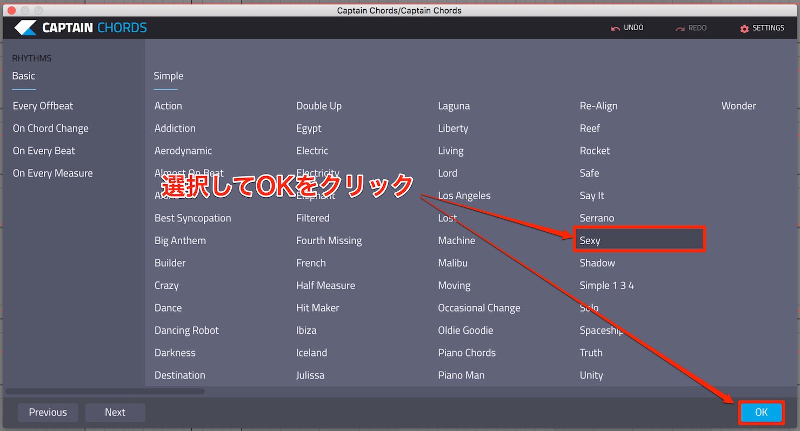Select the Piano Man rhythm
Viewport: 800px width, 431px height.
tap(462, 375)
